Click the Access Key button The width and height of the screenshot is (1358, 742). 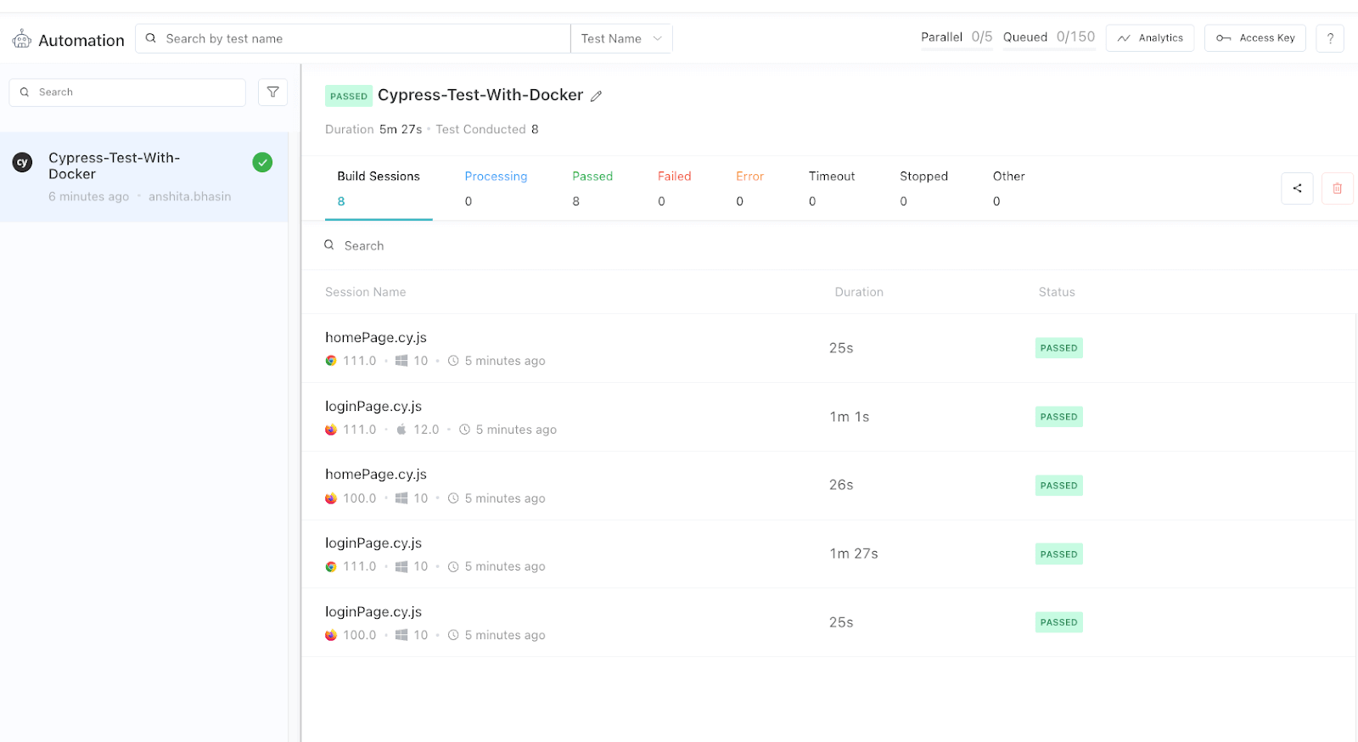(1255, 38)
